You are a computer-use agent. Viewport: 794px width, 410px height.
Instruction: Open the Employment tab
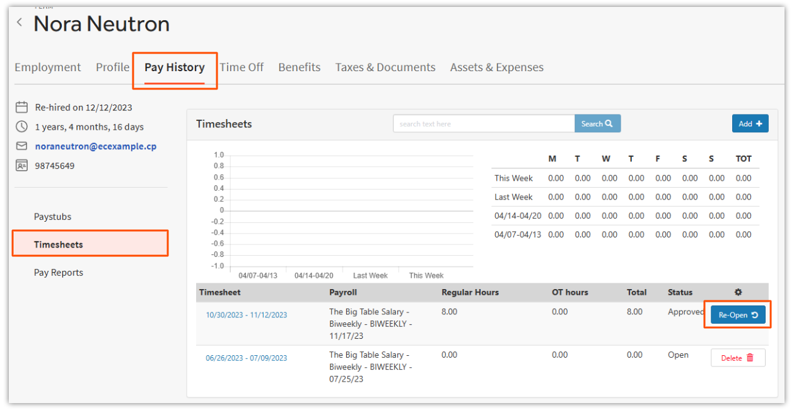[48, 67]
